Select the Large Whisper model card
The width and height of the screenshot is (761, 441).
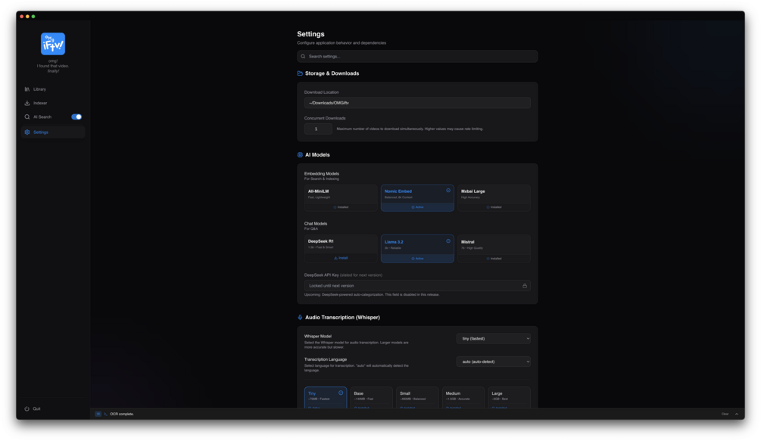(x=509, y=397)
